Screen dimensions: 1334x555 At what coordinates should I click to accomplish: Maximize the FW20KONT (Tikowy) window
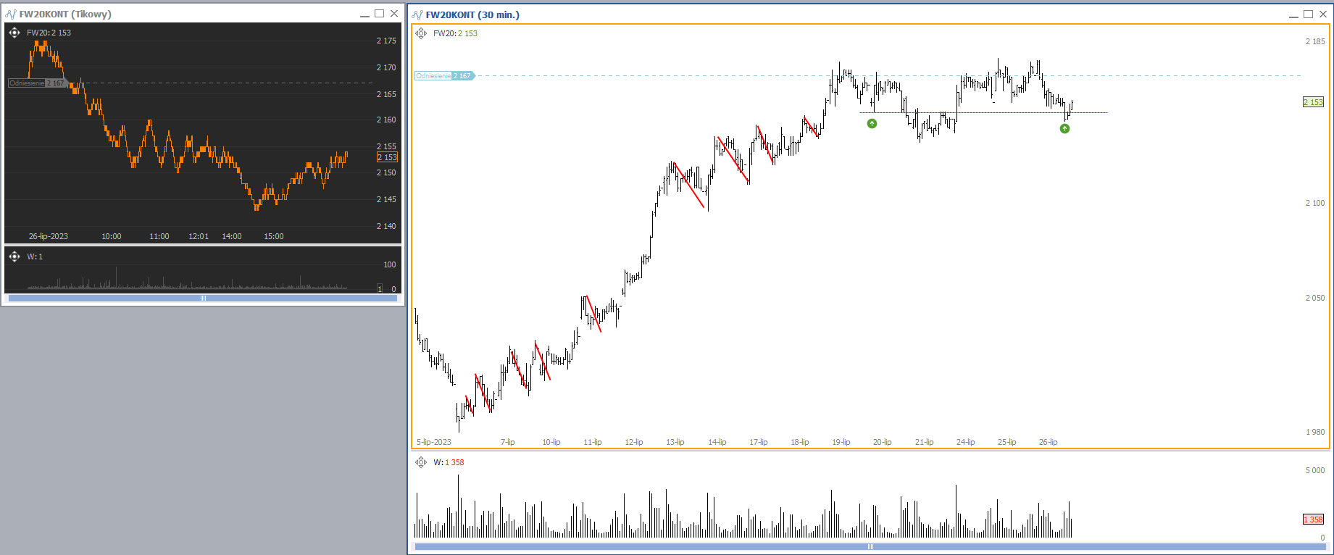click(379, 14)
